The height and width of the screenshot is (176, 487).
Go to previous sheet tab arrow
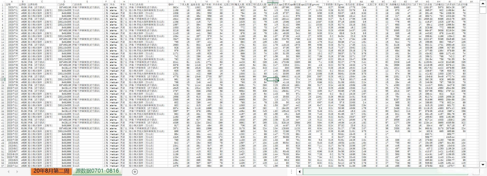point(9,172)
